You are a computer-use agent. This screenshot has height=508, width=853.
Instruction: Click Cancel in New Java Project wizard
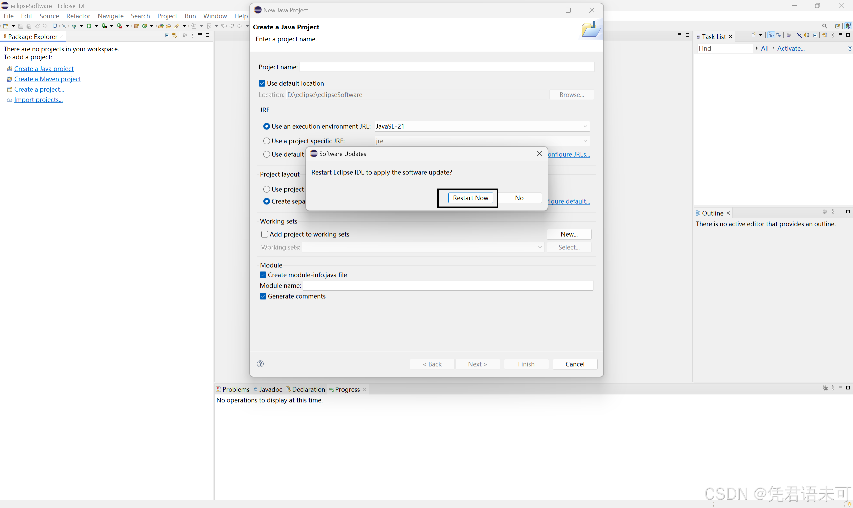575,364
